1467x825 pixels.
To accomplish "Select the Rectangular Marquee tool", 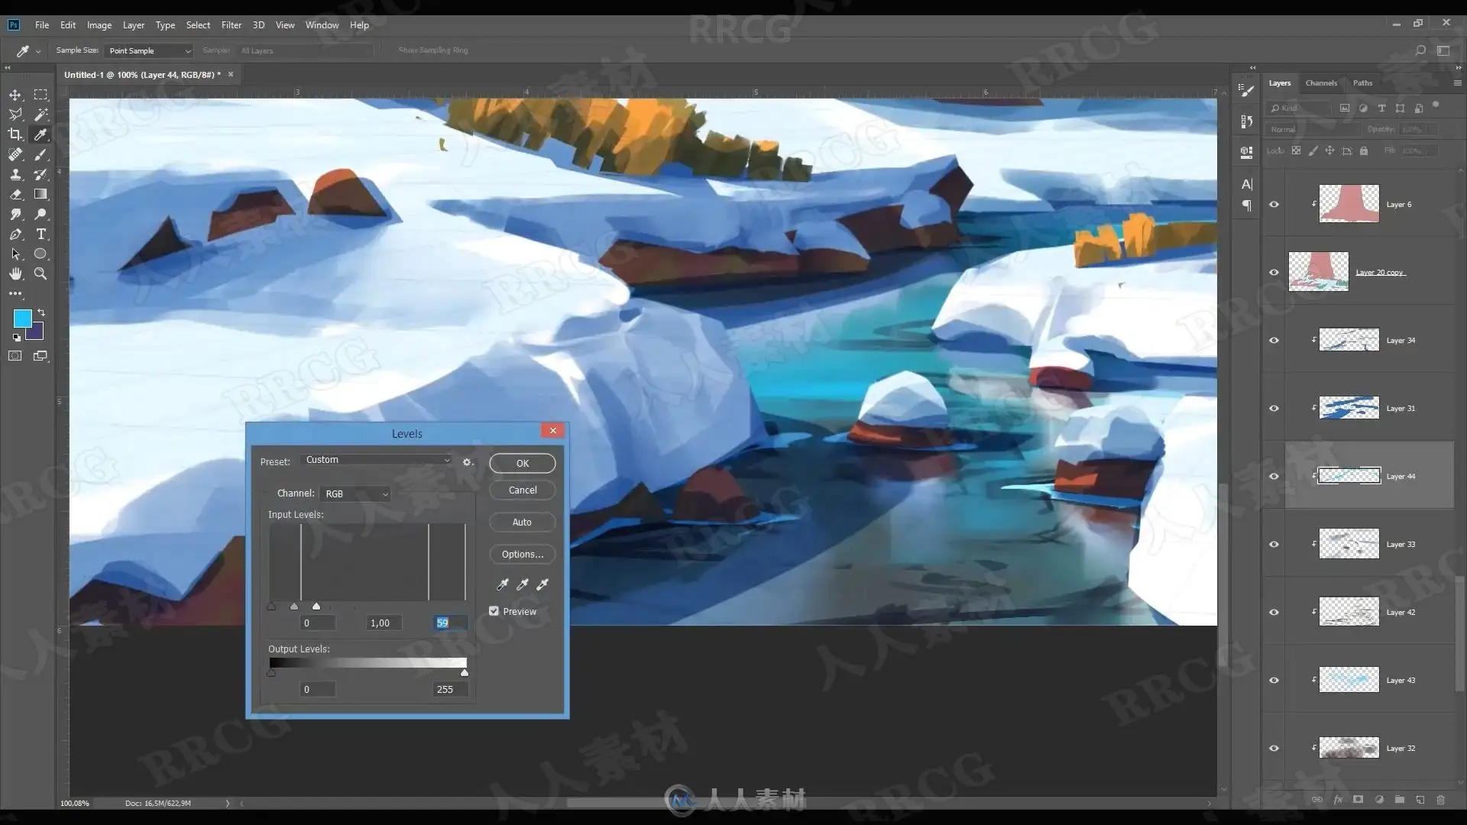I will (x=40, y=95).
